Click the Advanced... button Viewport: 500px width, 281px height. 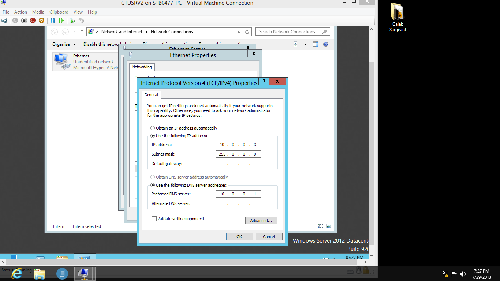coord(261,221)
